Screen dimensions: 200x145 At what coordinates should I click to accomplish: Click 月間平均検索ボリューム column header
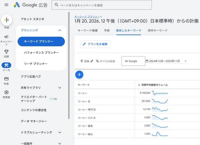[154, 85]
